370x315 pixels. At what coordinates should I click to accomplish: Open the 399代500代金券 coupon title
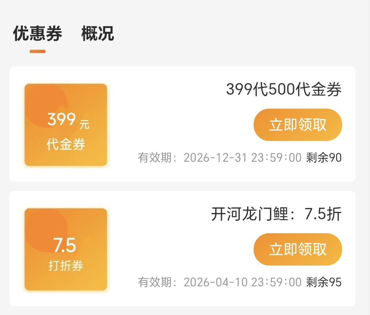click(284, 89)
